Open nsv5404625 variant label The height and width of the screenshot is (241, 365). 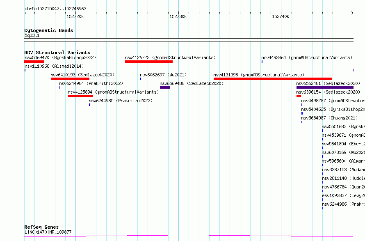pyautogui.click(x=333, y=109)
